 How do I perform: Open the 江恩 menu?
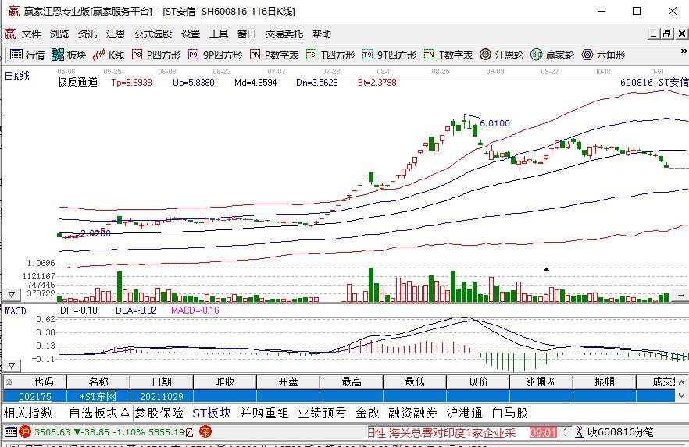point(116,34)
